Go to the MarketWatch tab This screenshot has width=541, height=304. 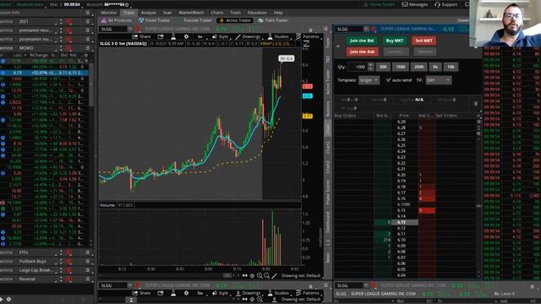point(191,13)
